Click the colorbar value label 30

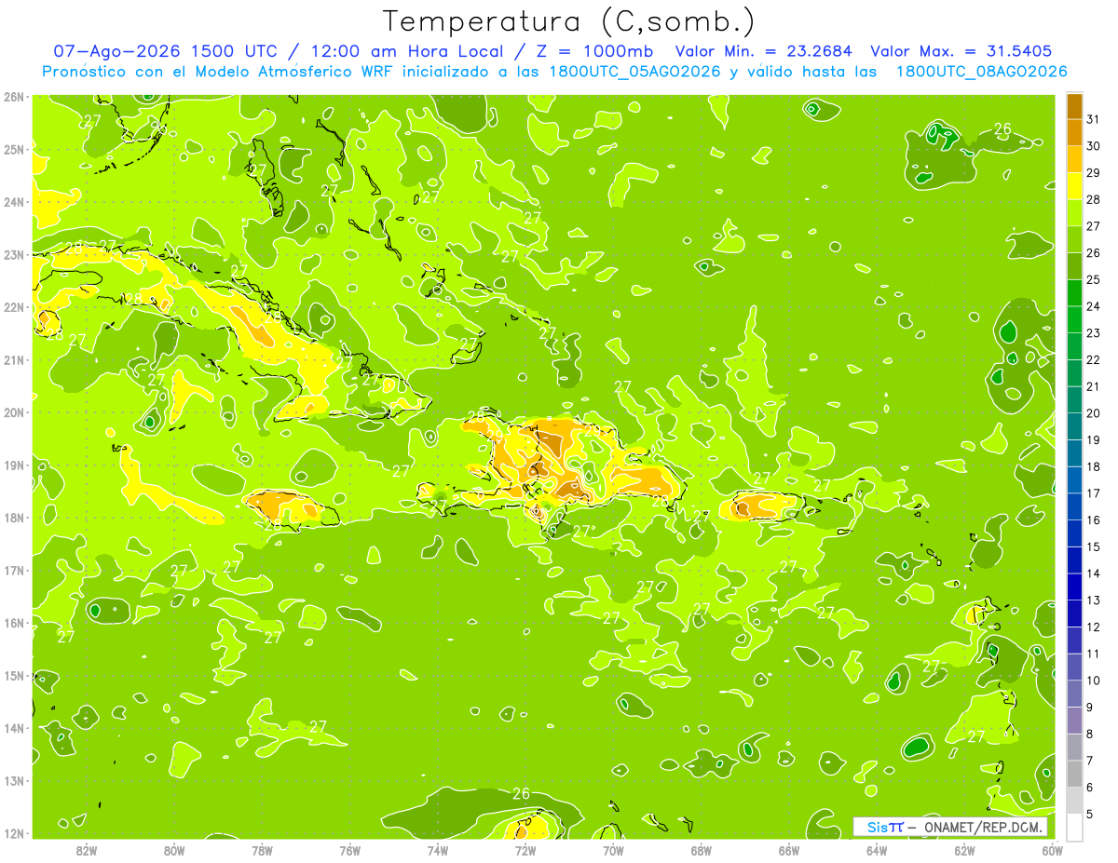pos(1094,146)
